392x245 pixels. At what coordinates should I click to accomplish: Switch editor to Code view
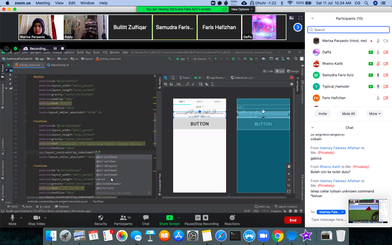[268, 71]
